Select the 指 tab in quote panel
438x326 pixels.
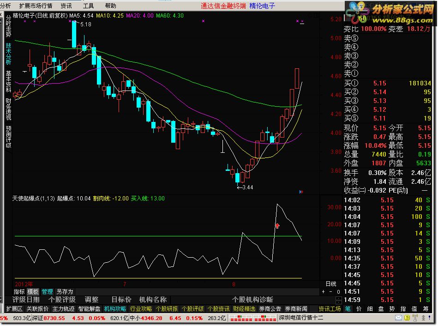coord(403,308)
